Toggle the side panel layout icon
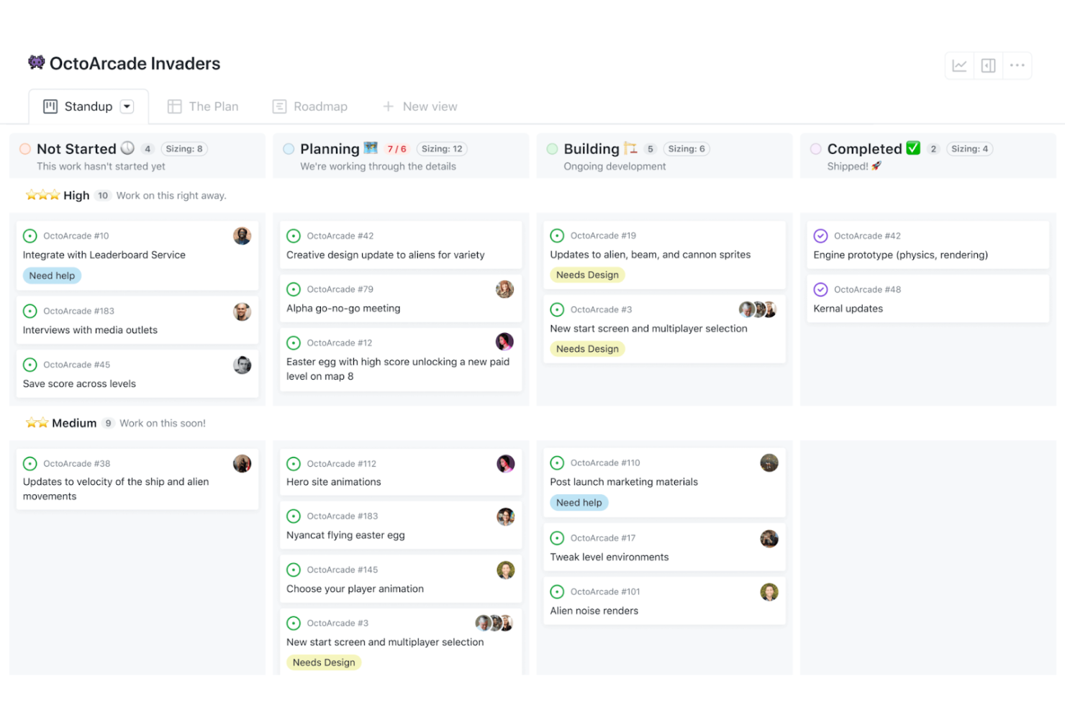1065x710 pixels. pos(989,65)
